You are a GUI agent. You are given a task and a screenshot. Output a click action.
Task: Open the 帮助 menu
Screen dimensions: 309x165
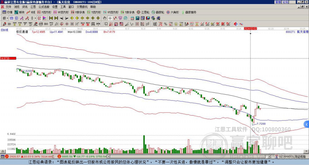tap(93, 7)
